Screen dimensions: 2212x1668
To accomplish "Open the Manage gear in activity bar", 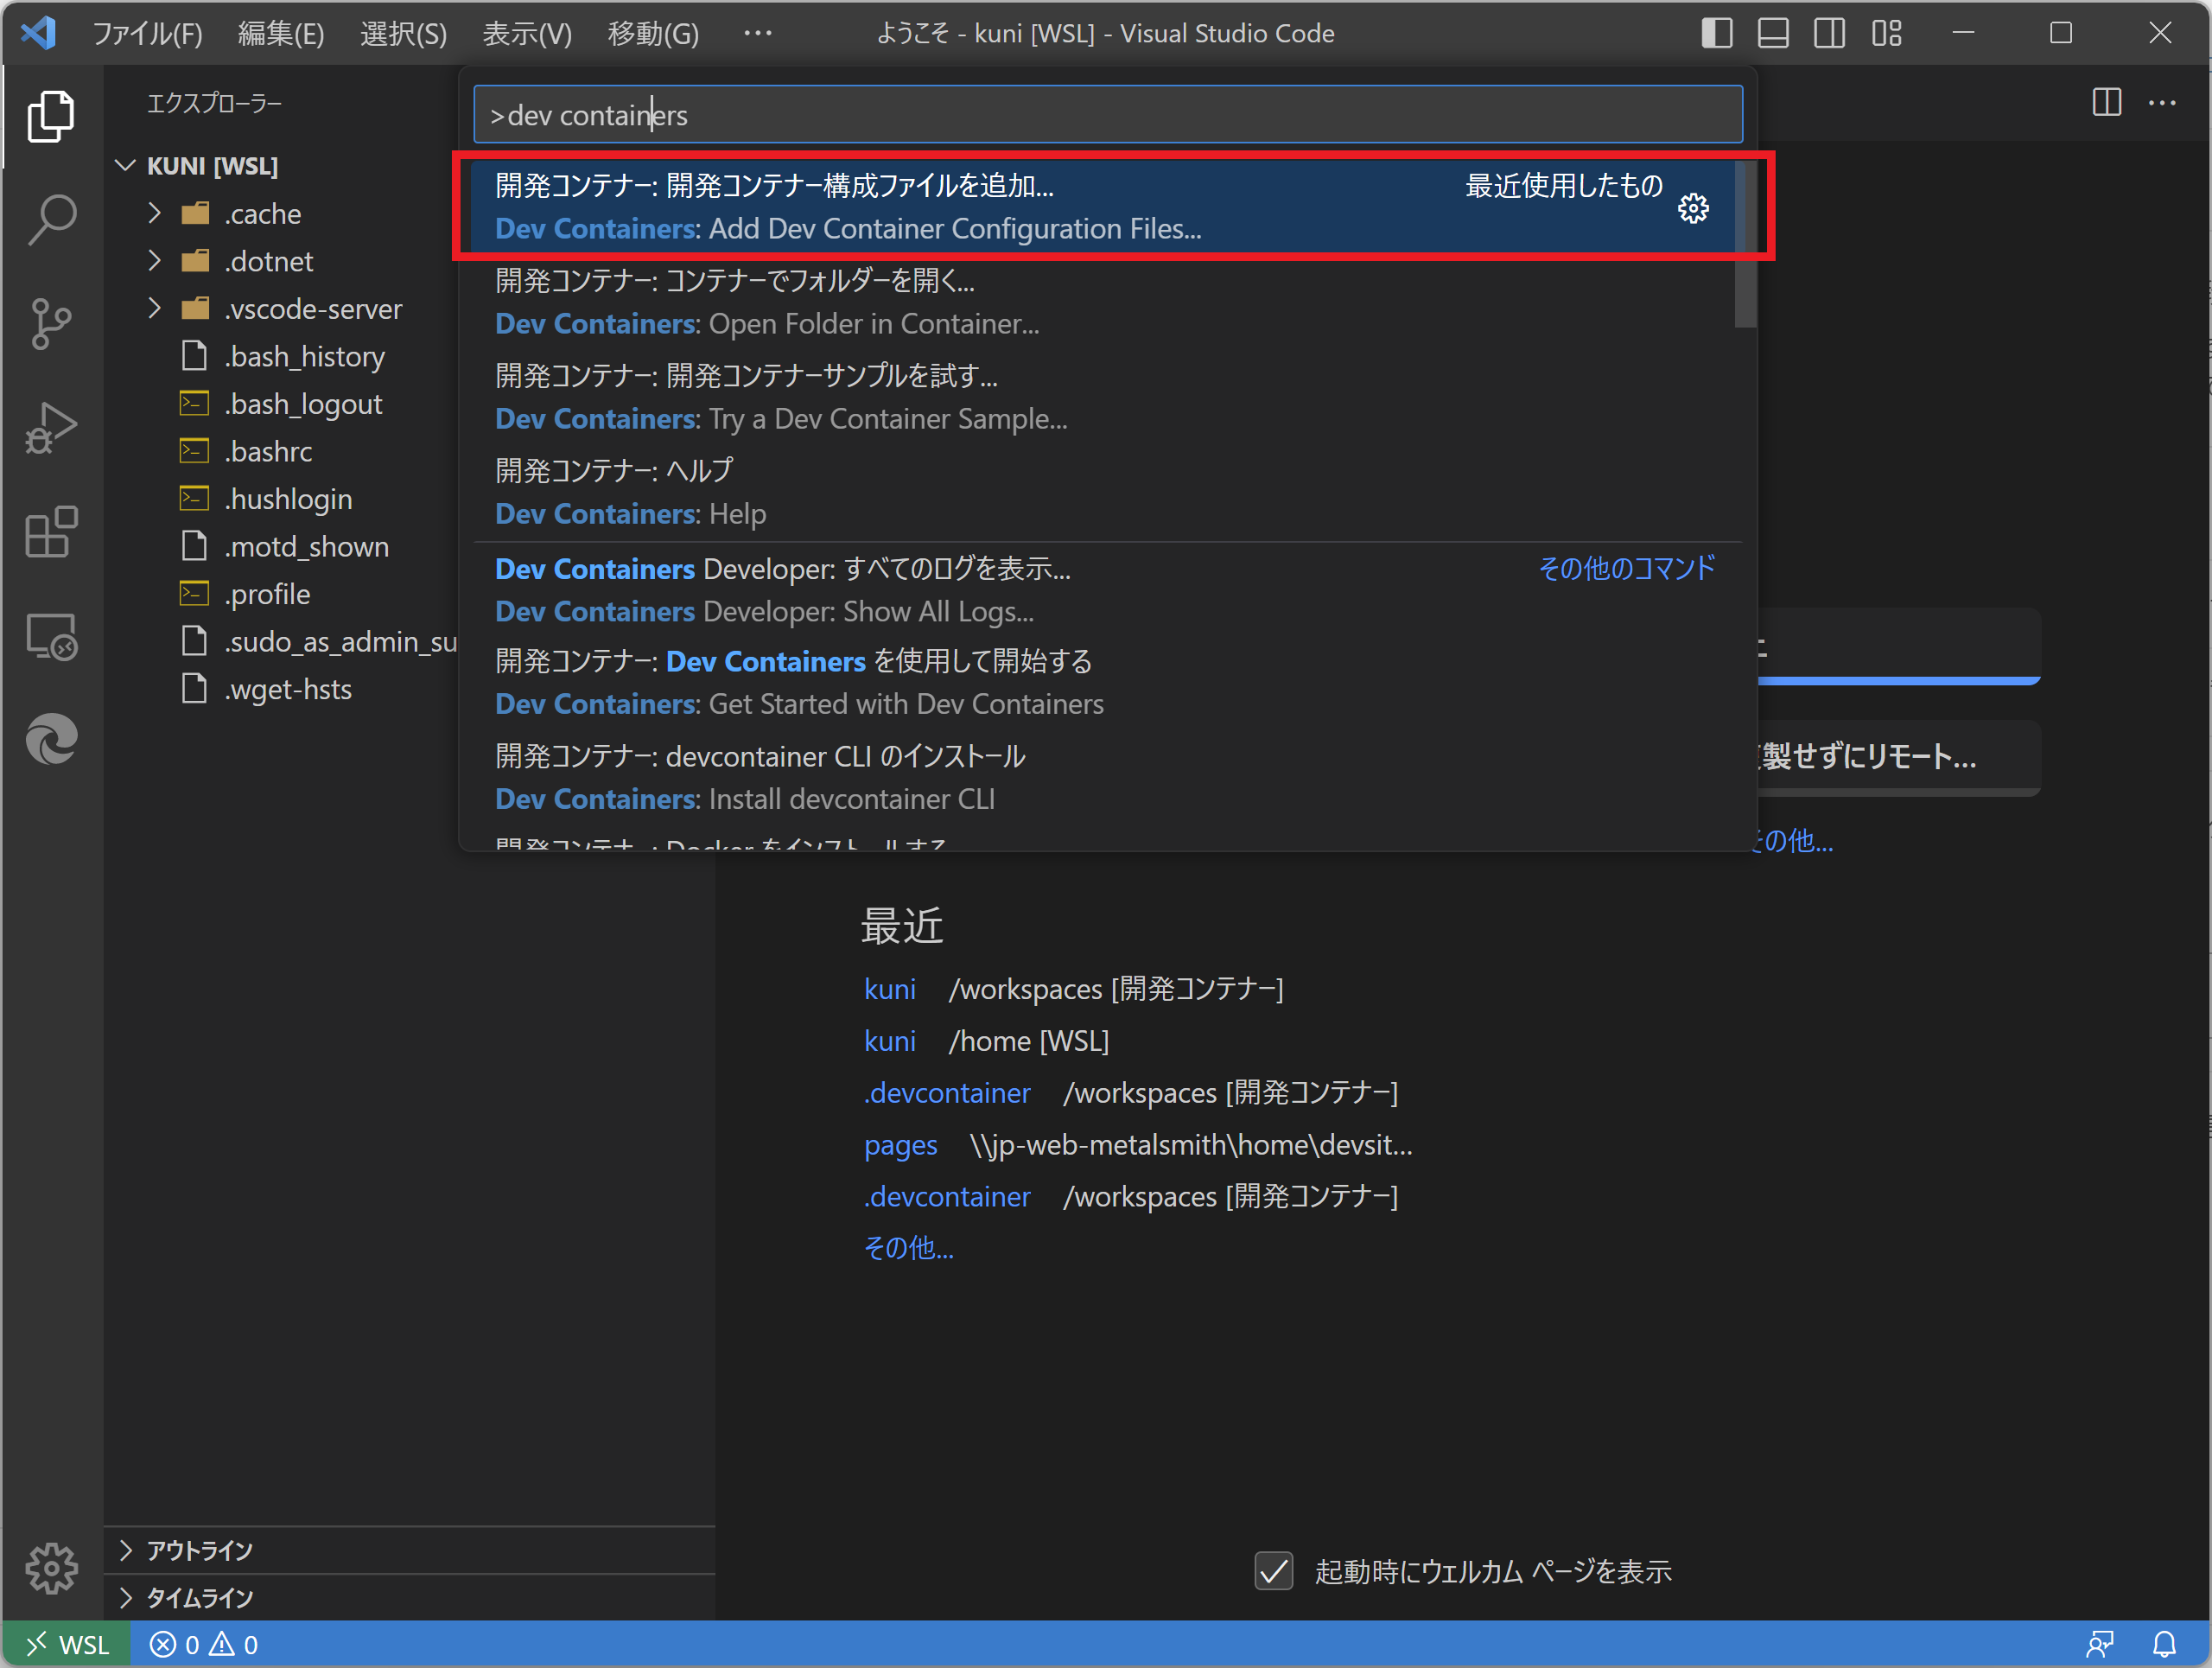I will pos(51,1567).
